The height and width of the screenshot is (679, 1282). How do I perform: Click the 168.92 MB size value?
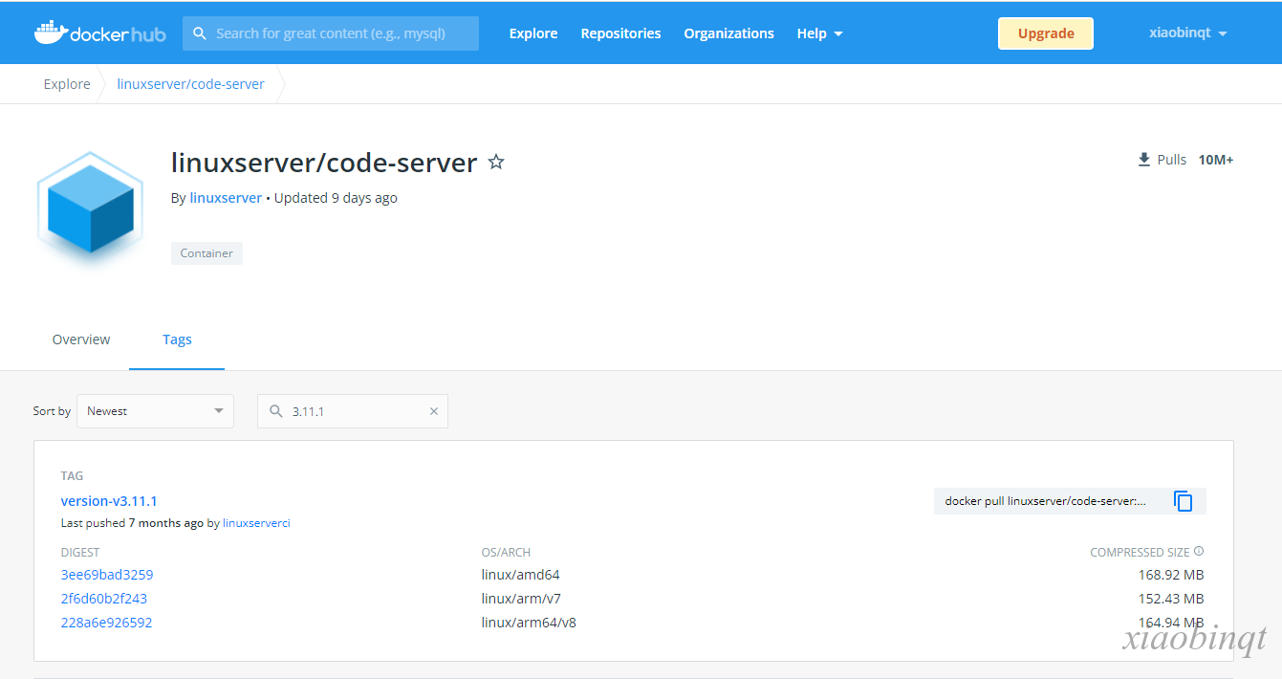click(x=1171, y=575)
